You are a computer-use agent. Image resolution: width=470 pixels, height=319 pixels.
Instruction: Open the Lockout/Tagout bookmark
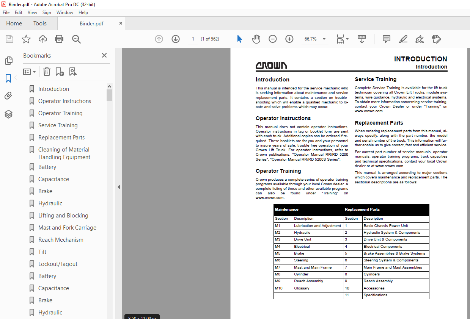58,264
